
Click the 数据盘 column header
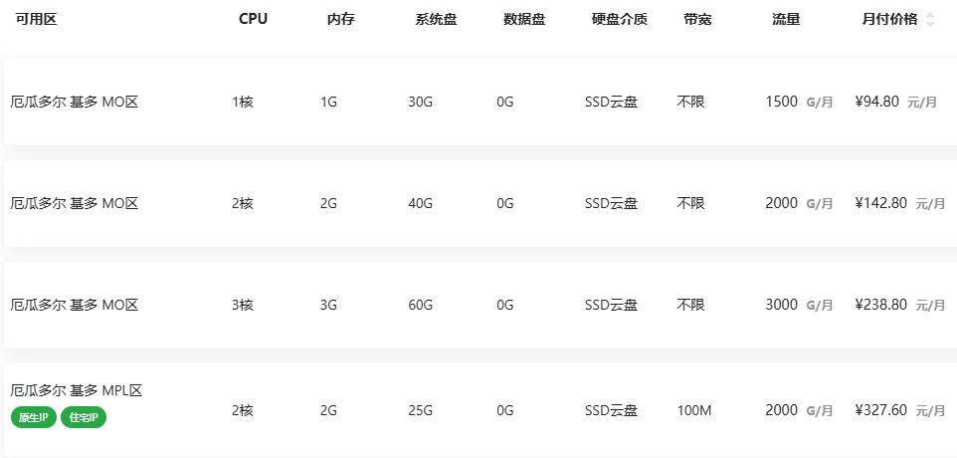tap(524, 19)
